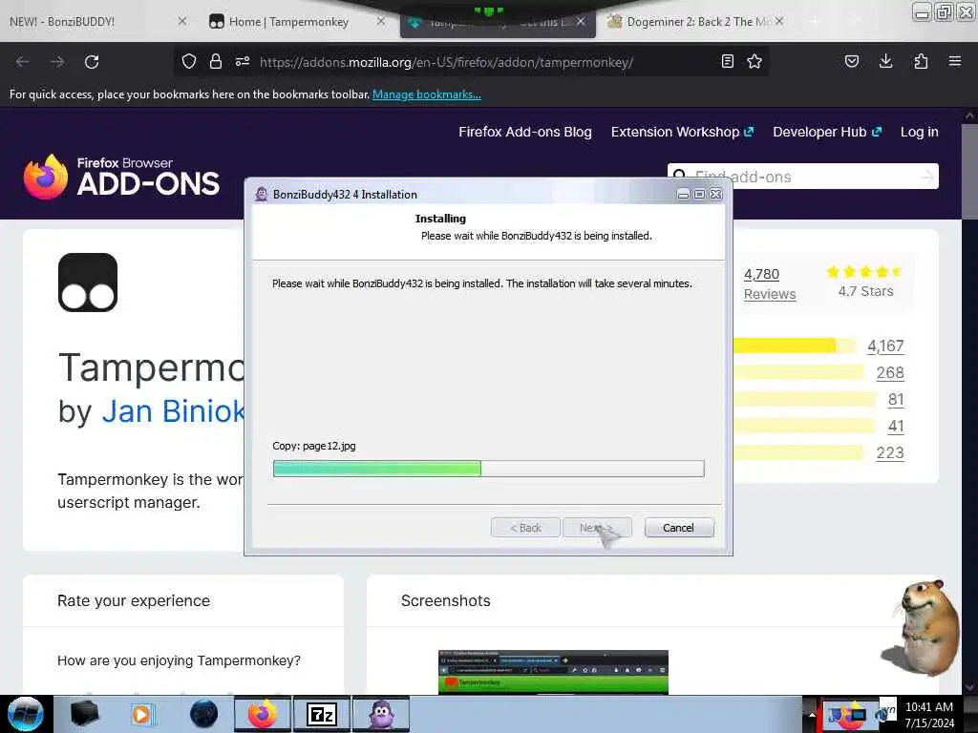Open 7-Zip taskbar button
The height and width of the screenshot is (733, 978).
(x=322, y=714)
